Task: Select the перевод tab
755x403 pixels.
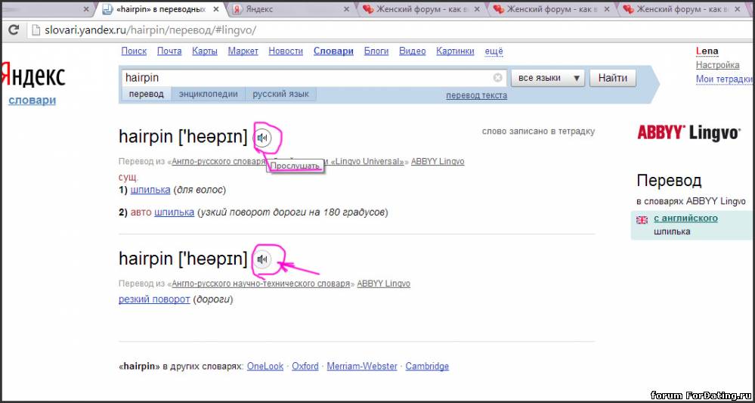Action: pyautogui.click(x=147, y=95)
